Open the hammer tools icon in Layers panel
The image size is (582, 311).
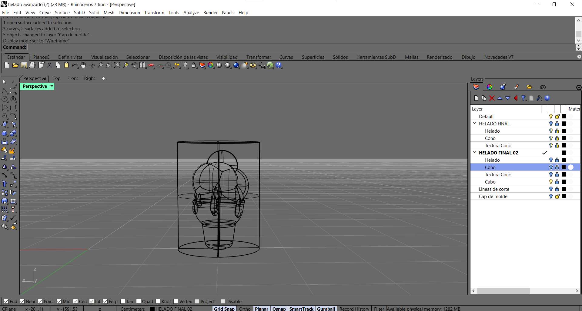[x=539, y=98]
